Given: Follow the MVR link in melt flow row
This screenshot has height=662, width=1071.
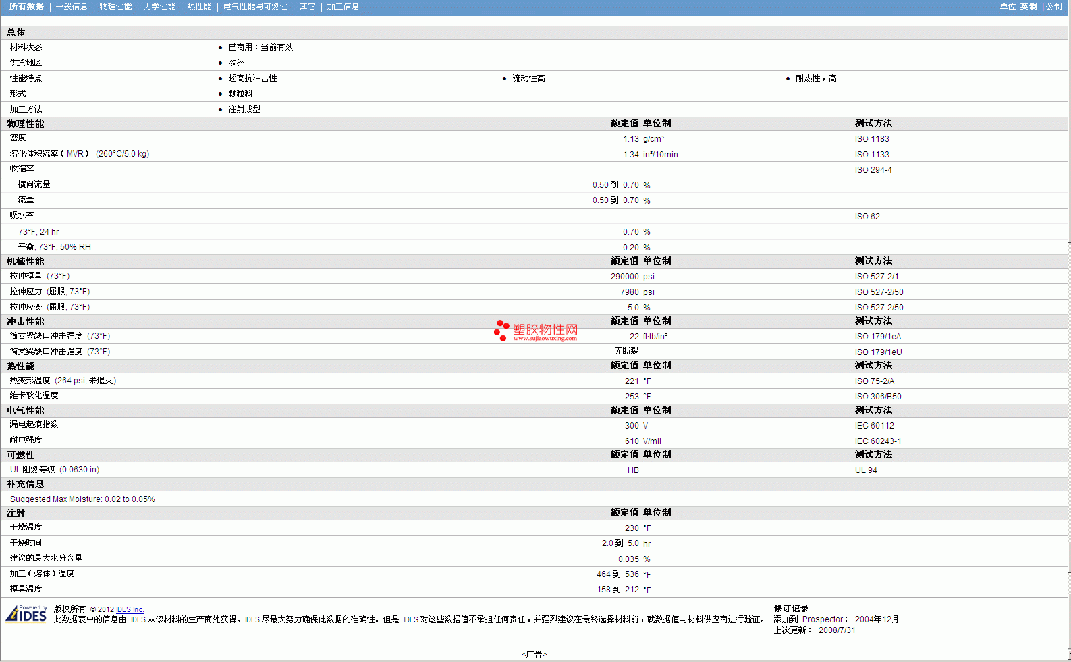Looking at the screenshot, I should (x=75, y=154).
